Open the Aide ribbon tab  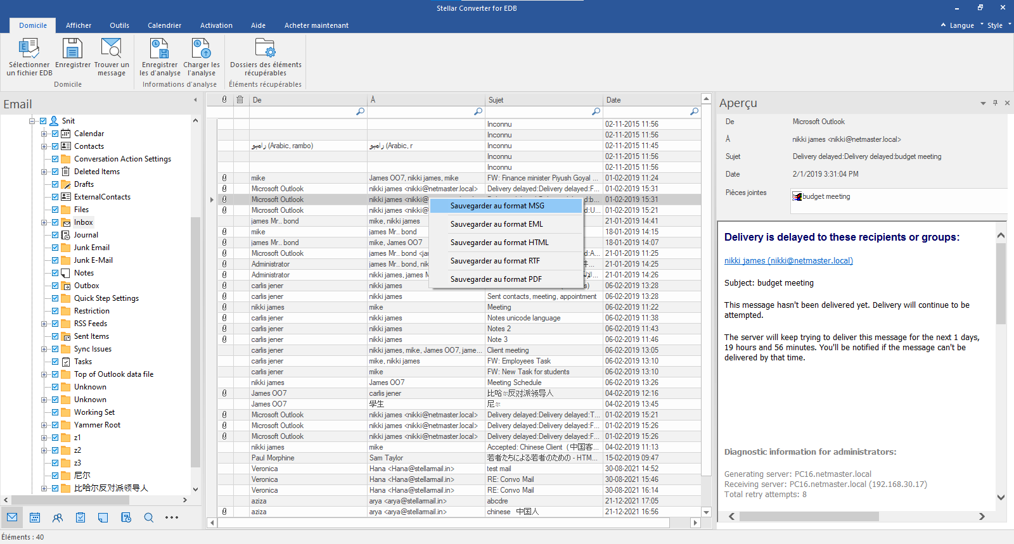258,25
